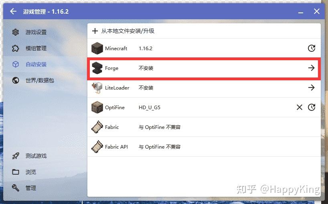Click the Fabric API row

click(x=204, y=147)
